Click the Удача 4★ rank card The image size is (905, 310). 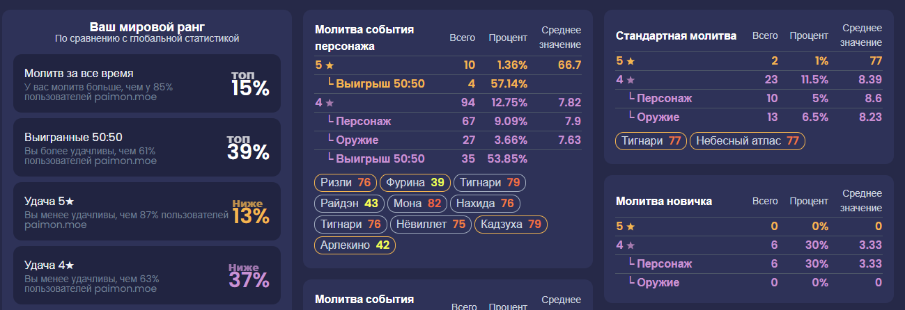pyautogui.click(x=147, y=275)
